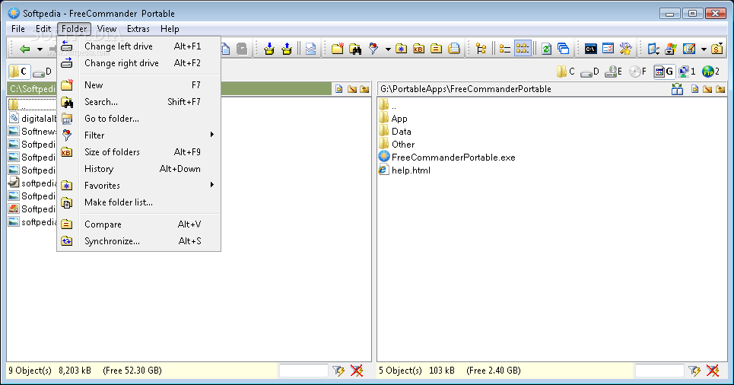Select help.html in right panel
734x385 pixels.
click(x=405, y=170)
